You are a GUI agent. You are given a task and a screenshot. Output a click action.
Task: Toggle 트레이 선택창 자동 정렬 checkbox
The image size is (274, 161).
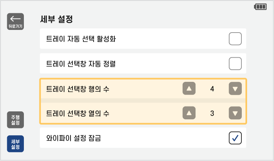tap(235, 63)
